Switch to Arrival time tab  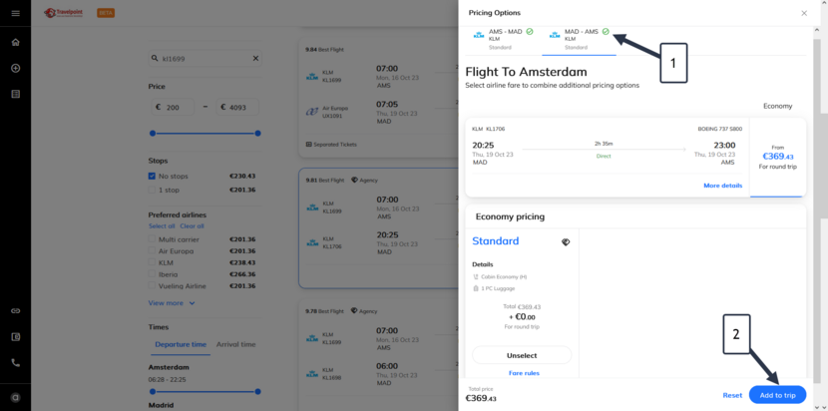(235, 344)
